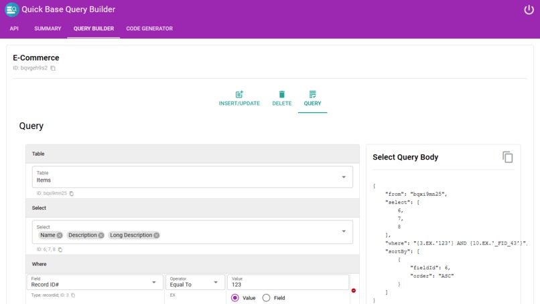Open the Table dropdown showing Items
Viewport: 540px width, 304px height.
point(192,177)
